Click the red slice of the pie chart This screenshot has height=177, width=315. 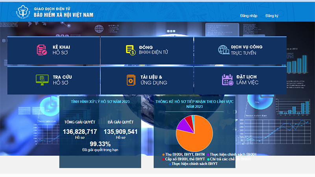point(189,118)
